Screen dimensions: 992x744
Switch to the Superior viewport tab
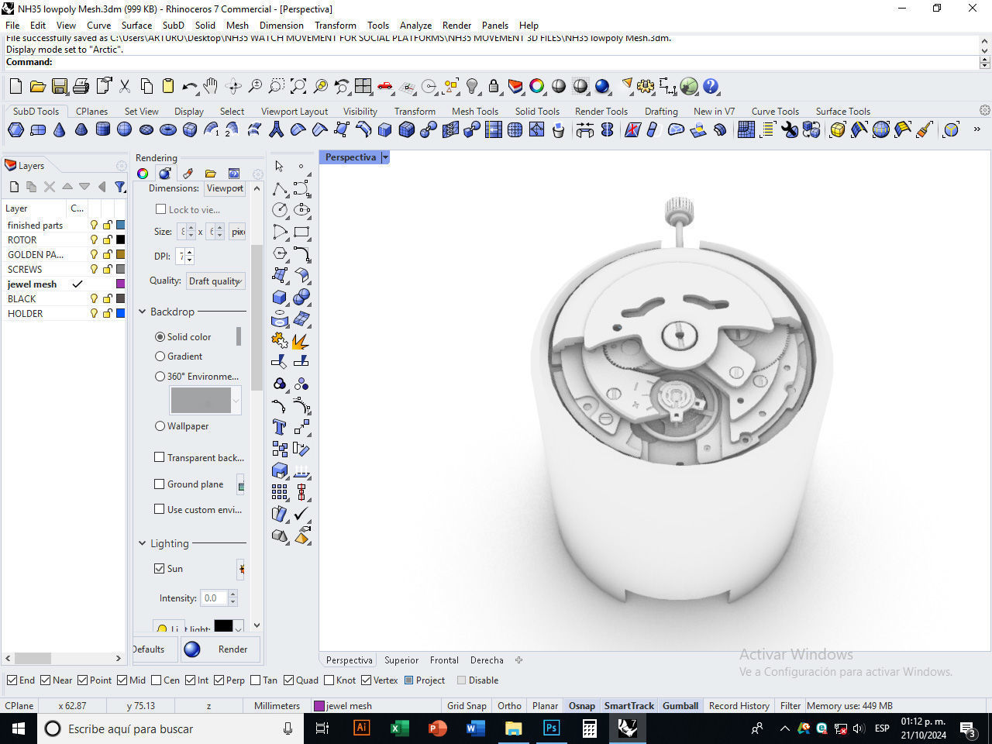(401, 660)
